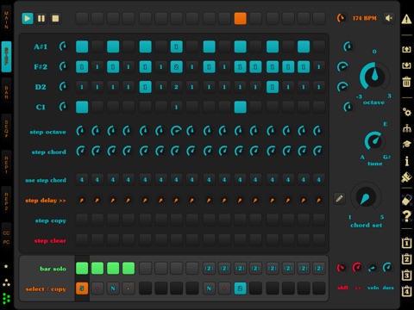Mute audio with the speaker icon
The height and width of the screenshot is (310, 414).
click(x=389, y=18)
